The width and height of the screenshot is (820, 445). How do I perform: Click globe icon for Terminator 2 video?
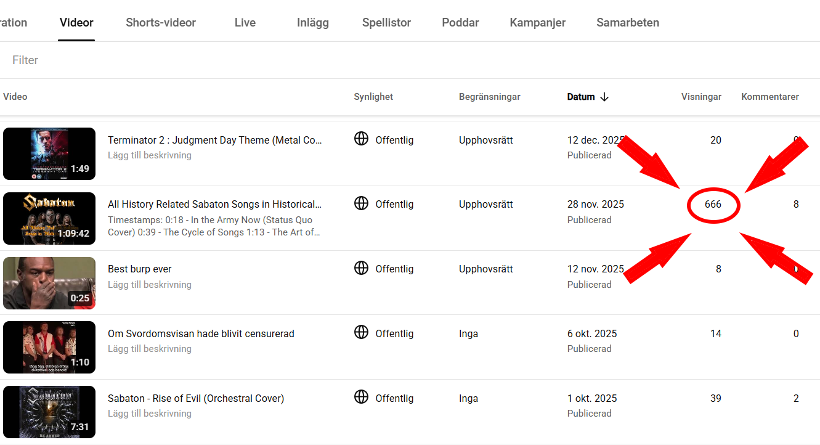362,139
